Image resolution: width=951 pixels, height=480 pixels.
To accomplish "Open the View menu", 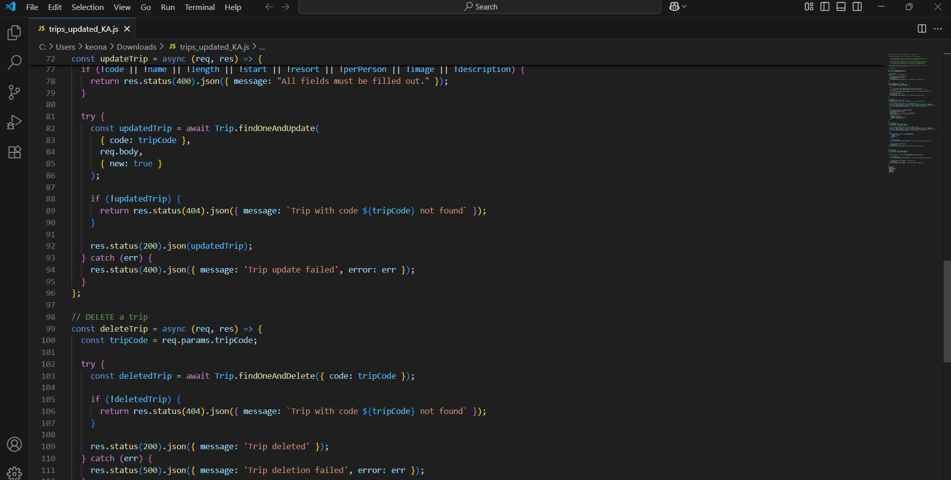I will (122, 7).
